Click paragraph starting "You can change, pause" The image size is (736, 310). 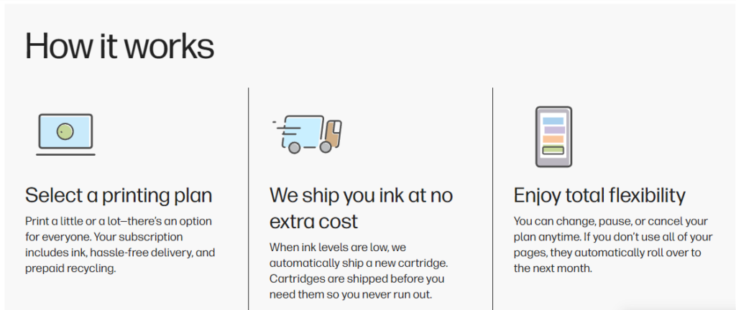tap(613, 245)
